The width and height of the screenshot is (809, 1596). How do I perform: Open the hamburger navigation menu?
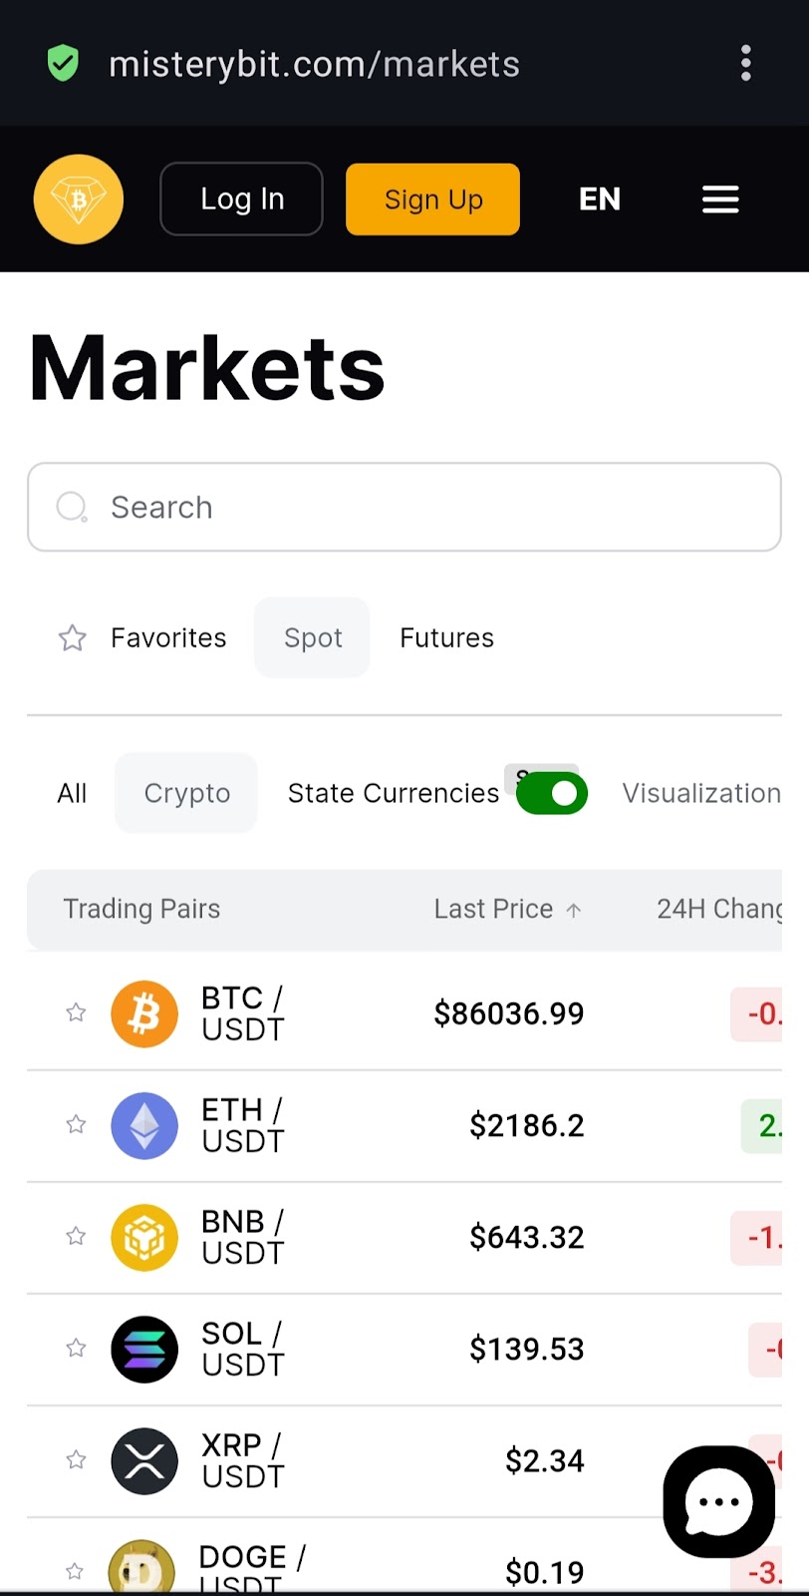[720, 199]
